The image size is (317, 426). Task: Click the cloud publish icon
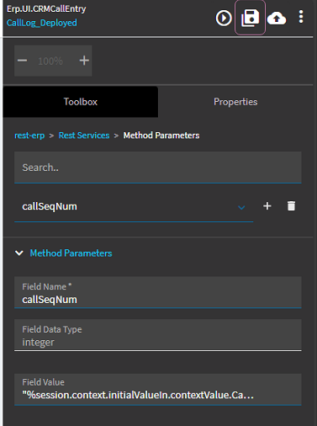(277, 19)
